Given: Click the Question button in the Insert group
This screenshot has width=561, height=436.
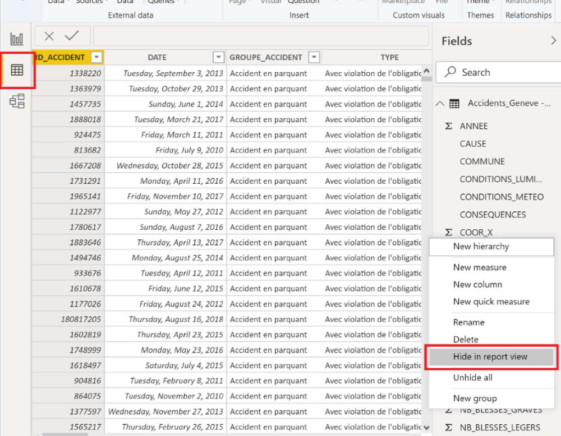Looking at the screenshot, I should (x=303, y=3).
